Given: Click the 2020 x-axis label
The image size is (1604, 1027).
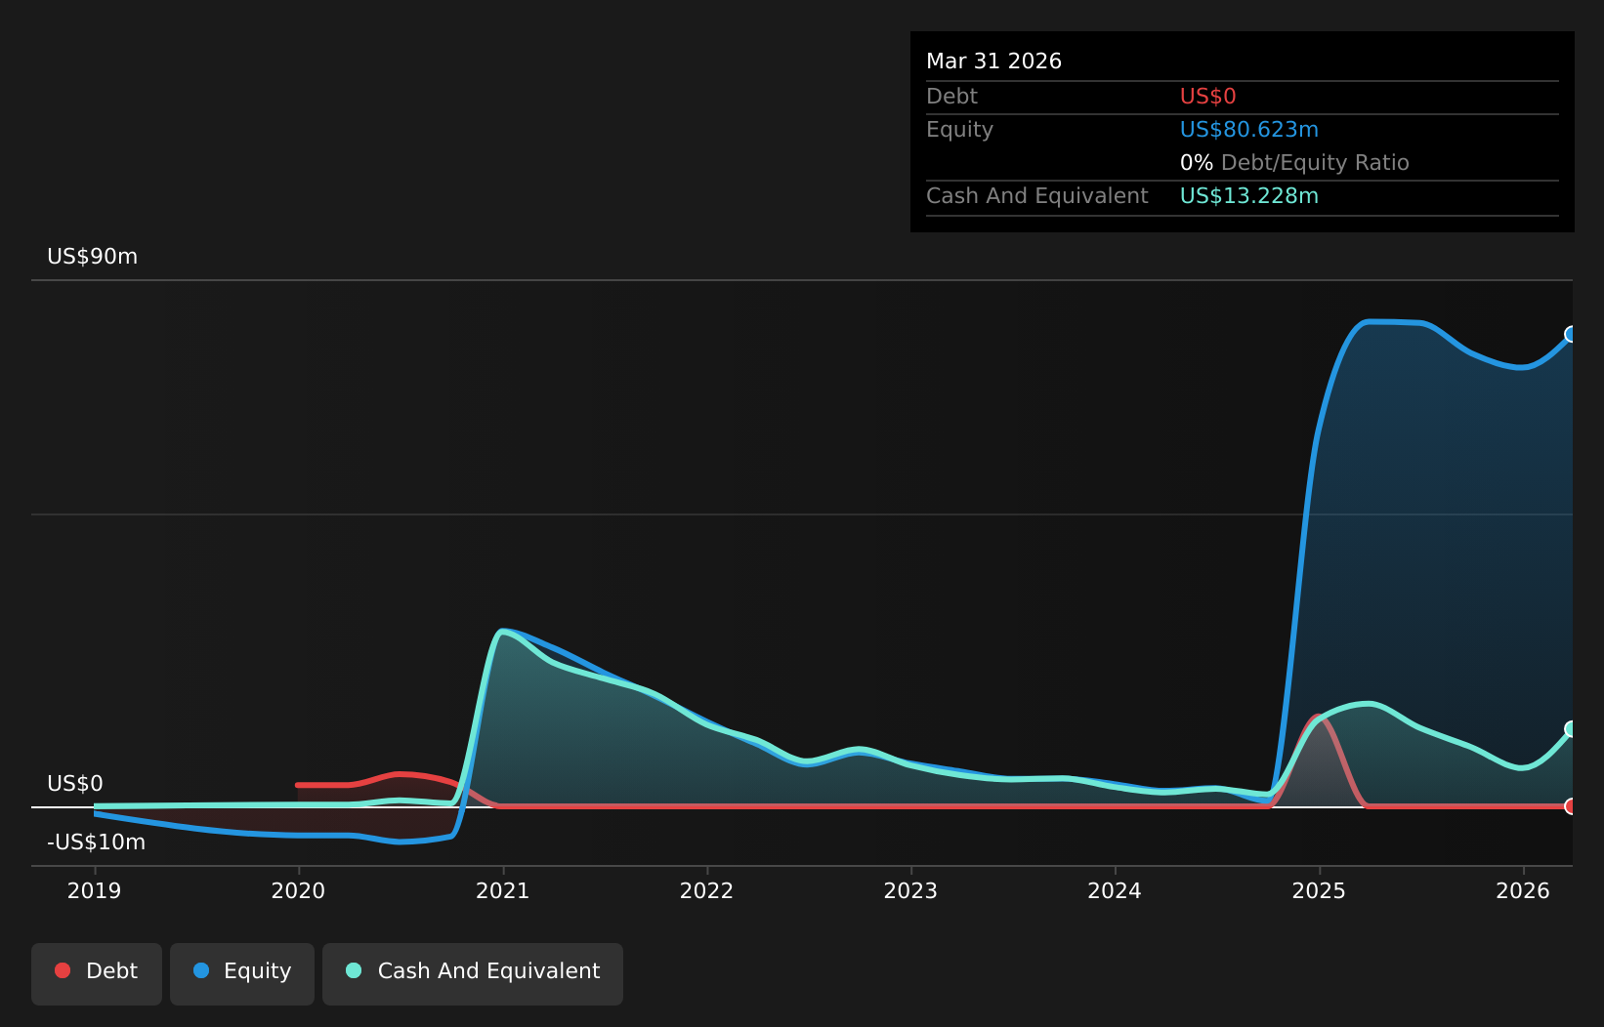Looking at the screenshot, I should (x=299, y=891).
